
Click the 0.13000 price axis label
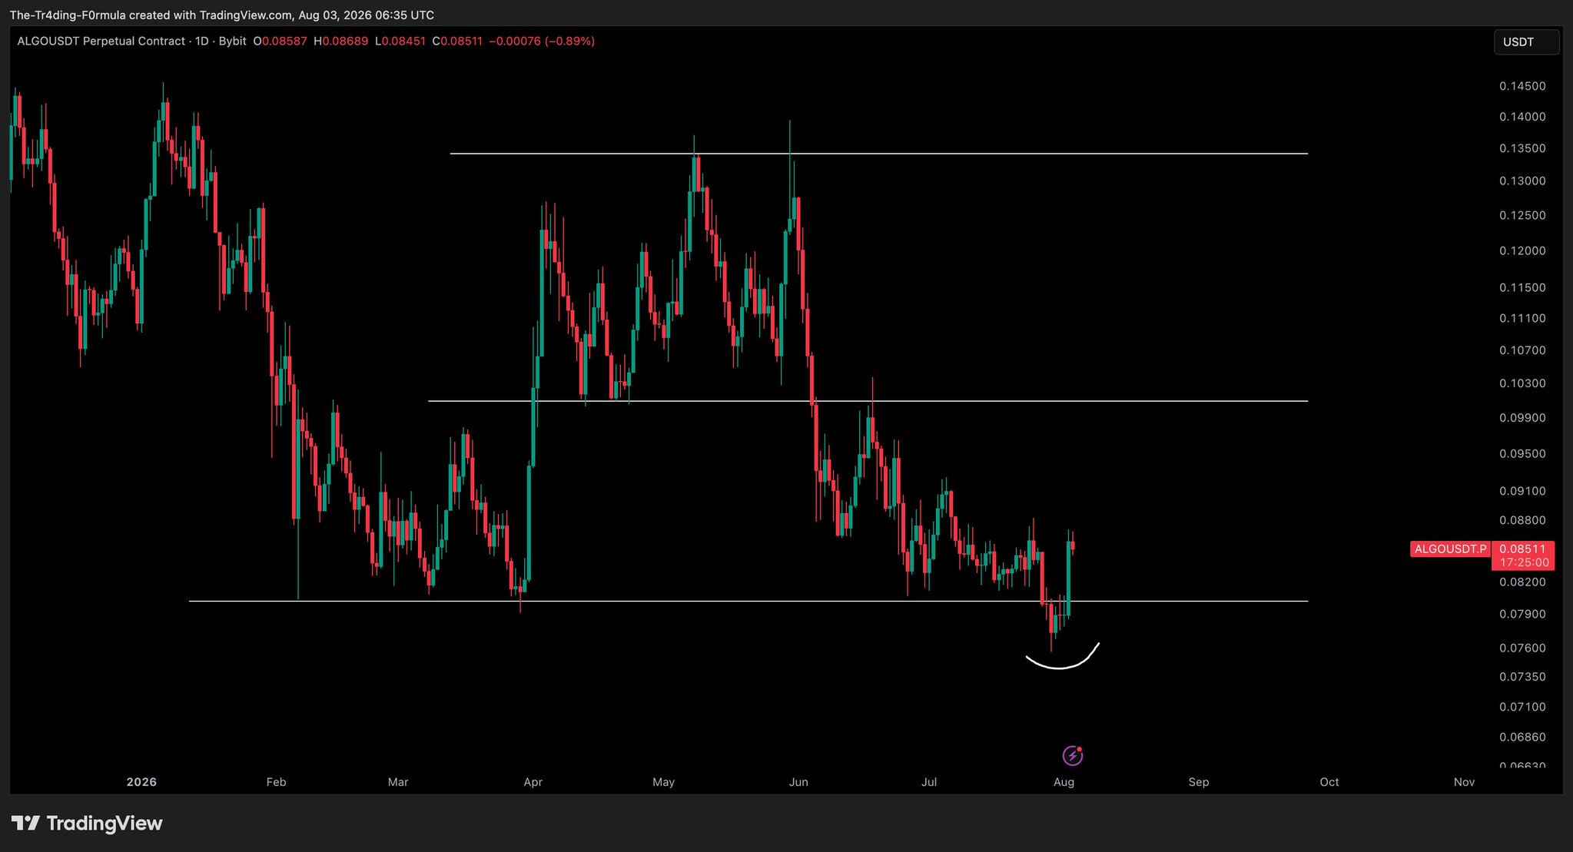coord(1522,181)
